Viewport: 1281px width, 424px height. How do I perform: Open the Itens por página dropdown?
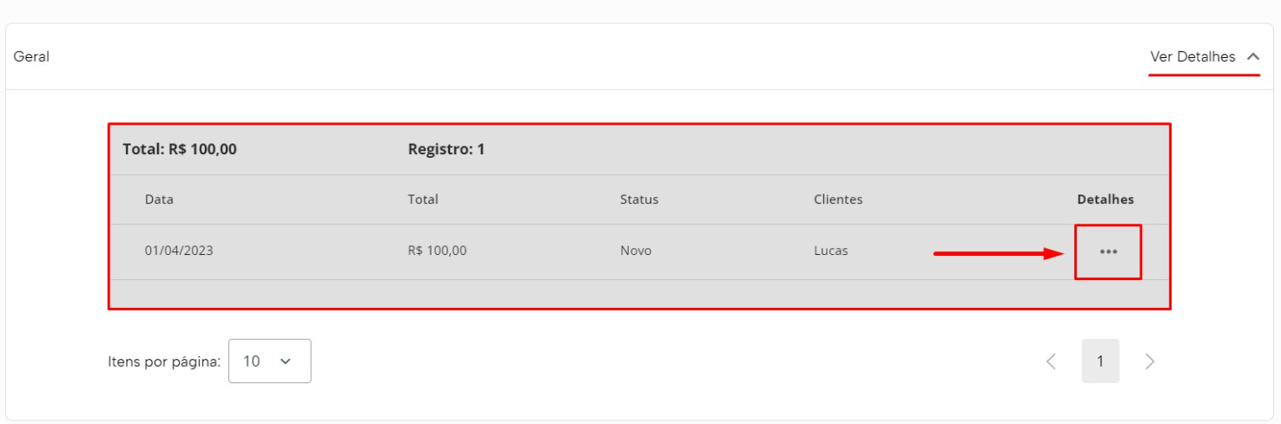click(x=269, y=361)
